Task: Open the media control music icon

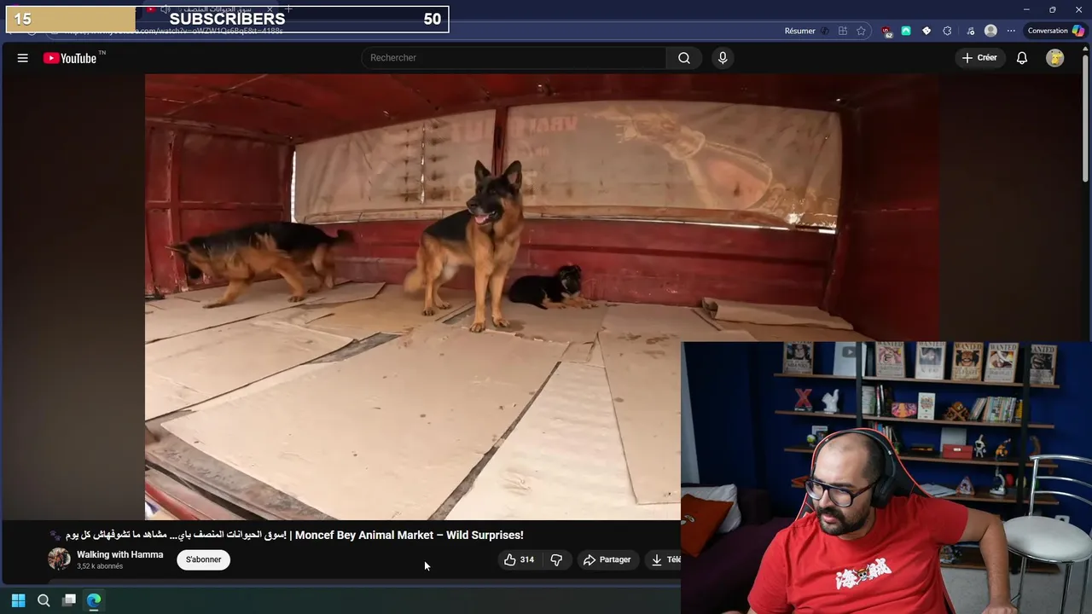Action: click(x=971, y=31)
